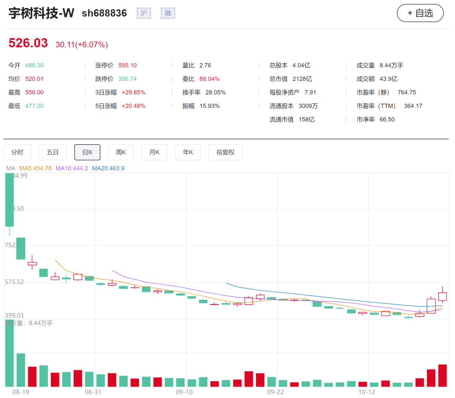Click the 跌停价 value 396.74
455x398 pixels.
point(127,79)
